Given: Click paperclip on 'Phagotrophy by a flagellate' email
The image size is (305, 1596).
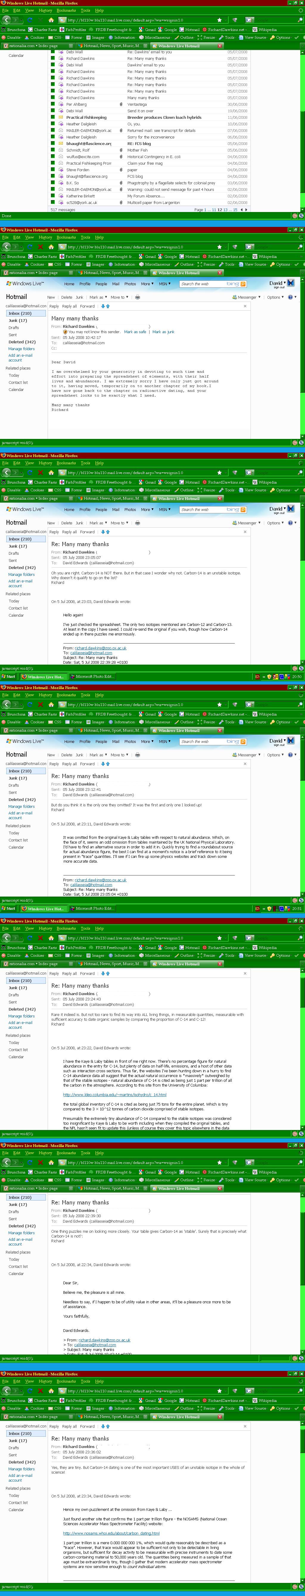Looking at the screenshot, I should 121,183.
